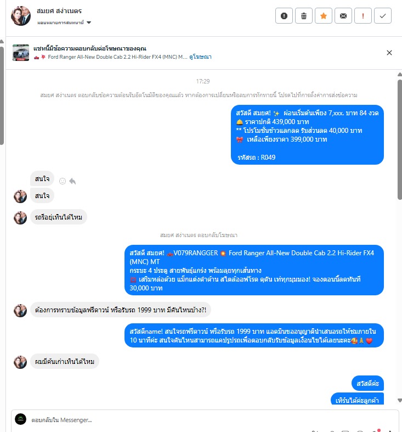The width and height of the screenshot is (402, 432).
Task: Select the สวัสดีค่ะ sent message bubble
Action: (367, 383)
